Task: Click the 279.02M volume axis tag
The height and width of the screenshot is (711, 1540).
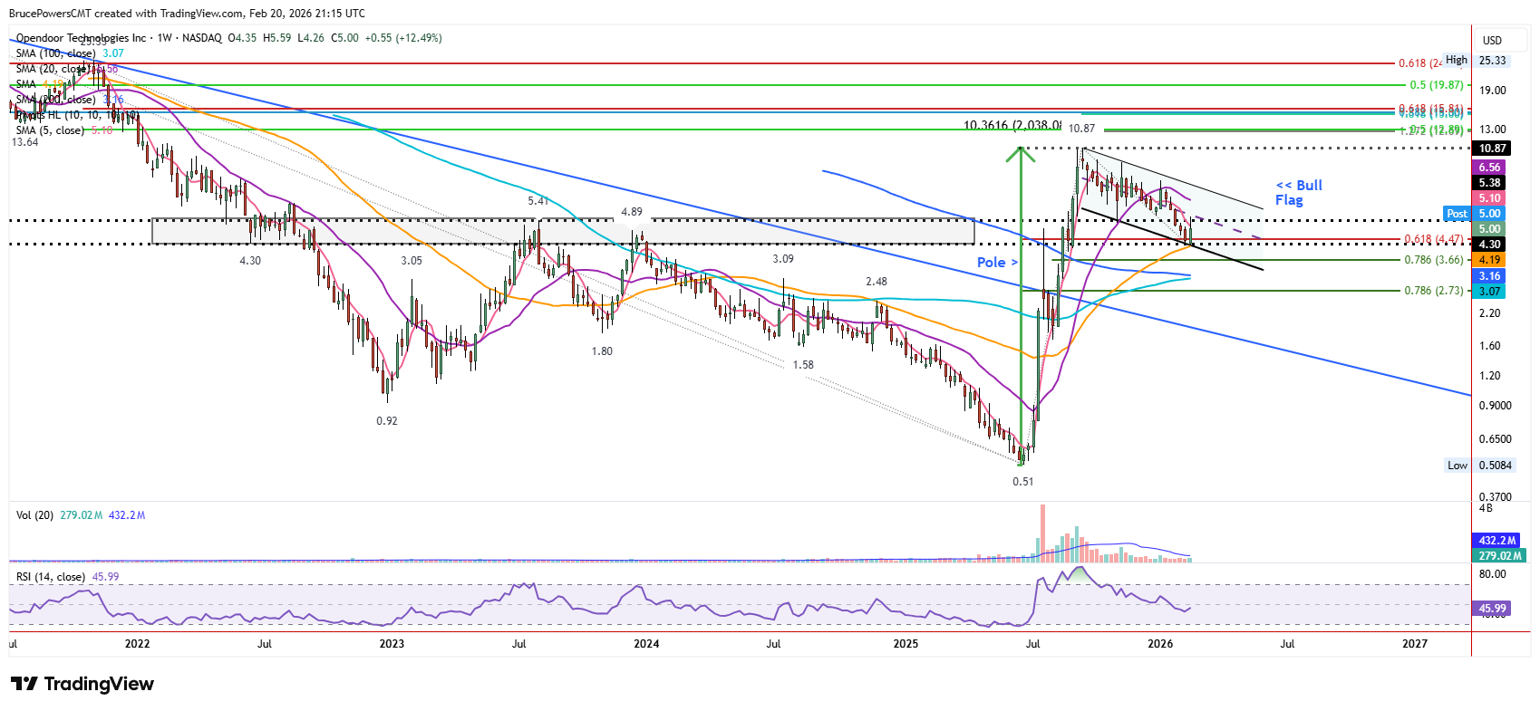Action: [x=1499, y=556]
